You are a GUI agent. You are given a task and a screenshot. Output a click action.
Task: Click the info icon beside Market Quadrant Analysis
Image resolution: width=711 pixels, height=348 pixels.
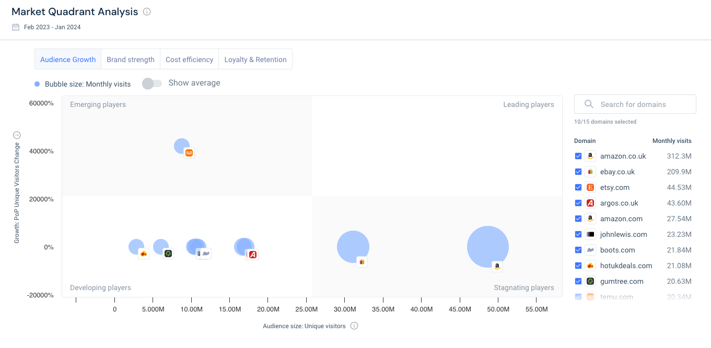pyautogui.click(x=147, y=12)
